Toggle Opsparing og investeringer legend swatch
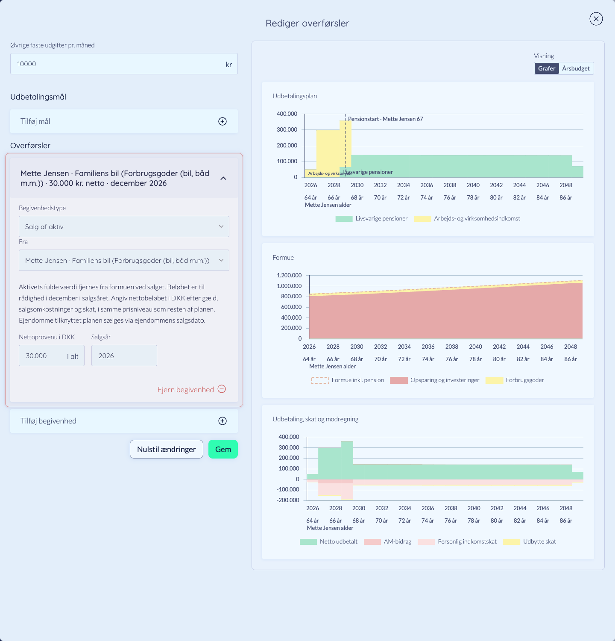 point(399,380)
